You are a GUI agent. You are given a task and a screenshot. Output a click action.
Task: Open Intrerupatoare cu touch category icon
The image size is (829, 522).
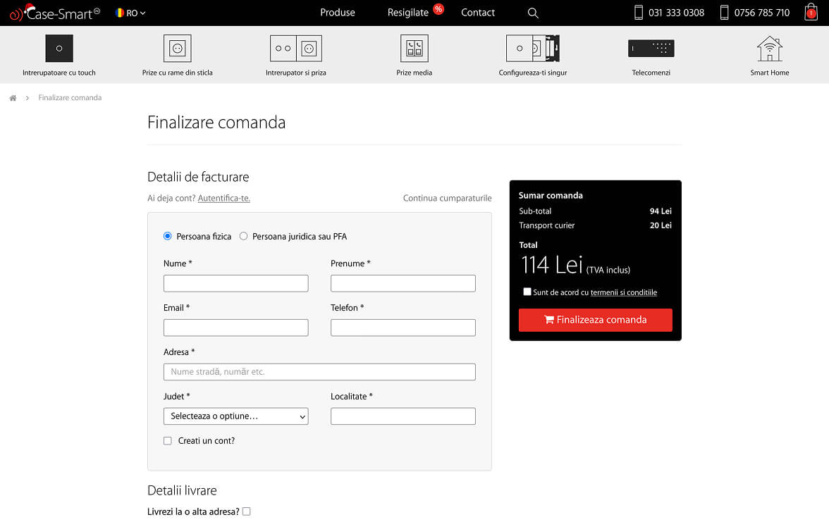coord(59,49)
